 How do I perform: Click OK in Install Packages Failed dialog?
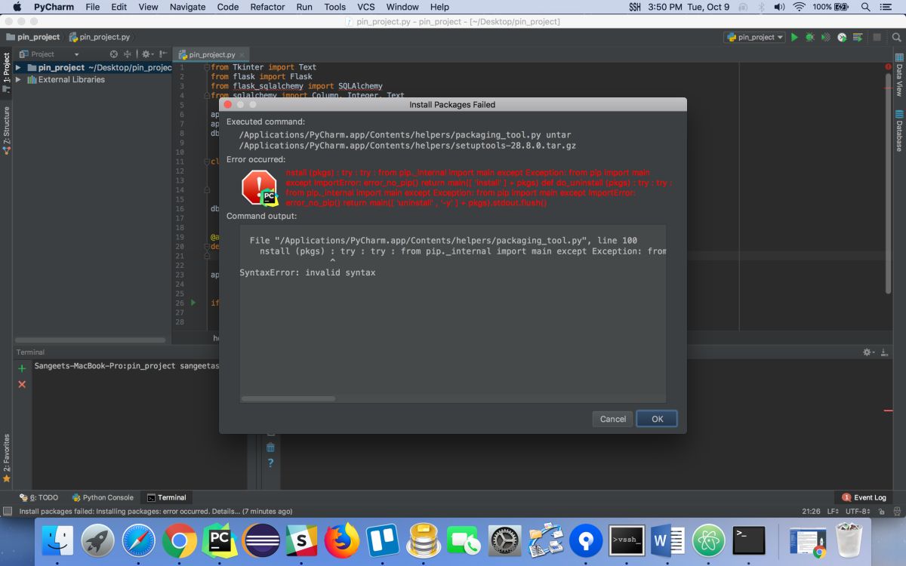coord(657,419)
